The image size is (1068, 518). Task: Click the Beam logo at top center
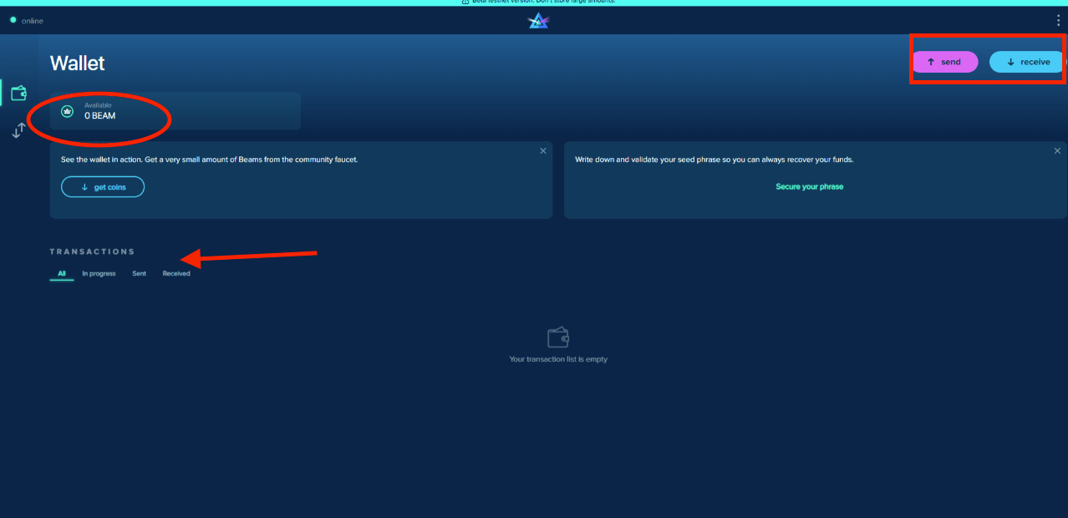click(x=538, y=21)
